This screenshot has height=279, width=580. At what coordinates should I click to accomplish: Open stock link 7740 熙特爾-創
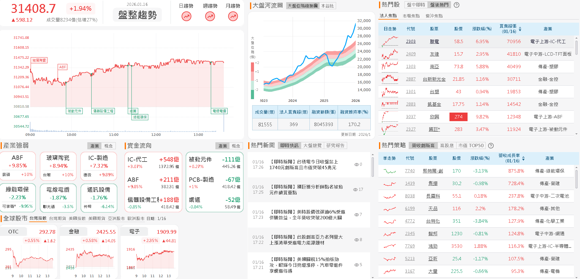410,171
